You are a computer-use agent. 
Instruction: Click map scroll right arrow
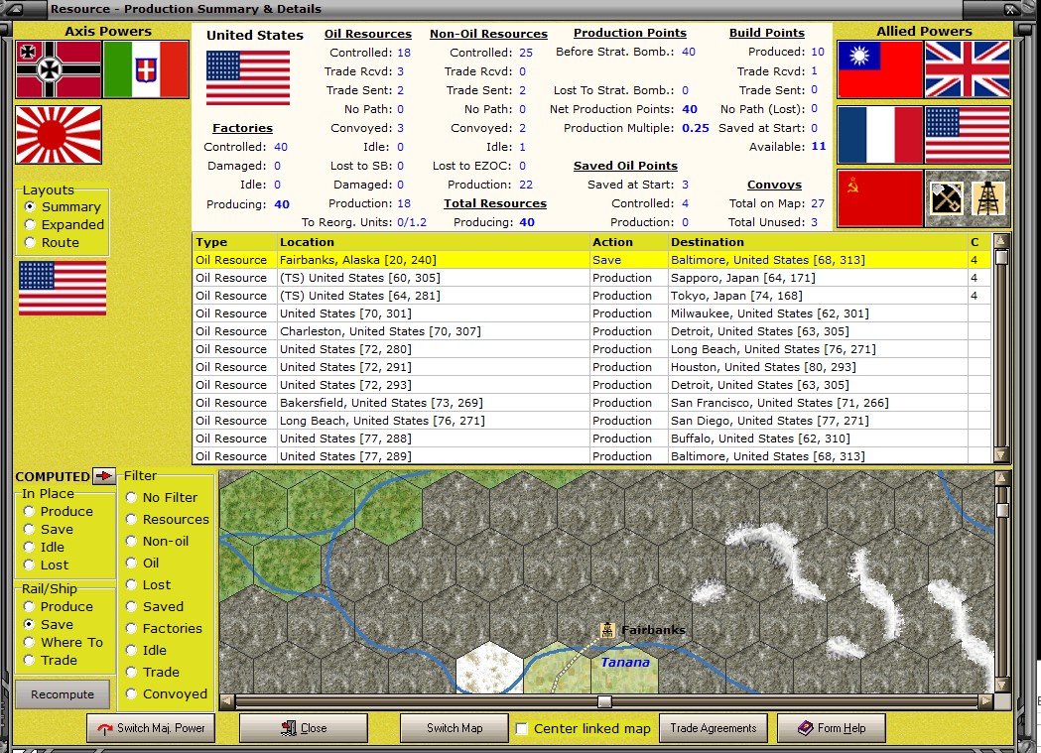pos(985,701)
